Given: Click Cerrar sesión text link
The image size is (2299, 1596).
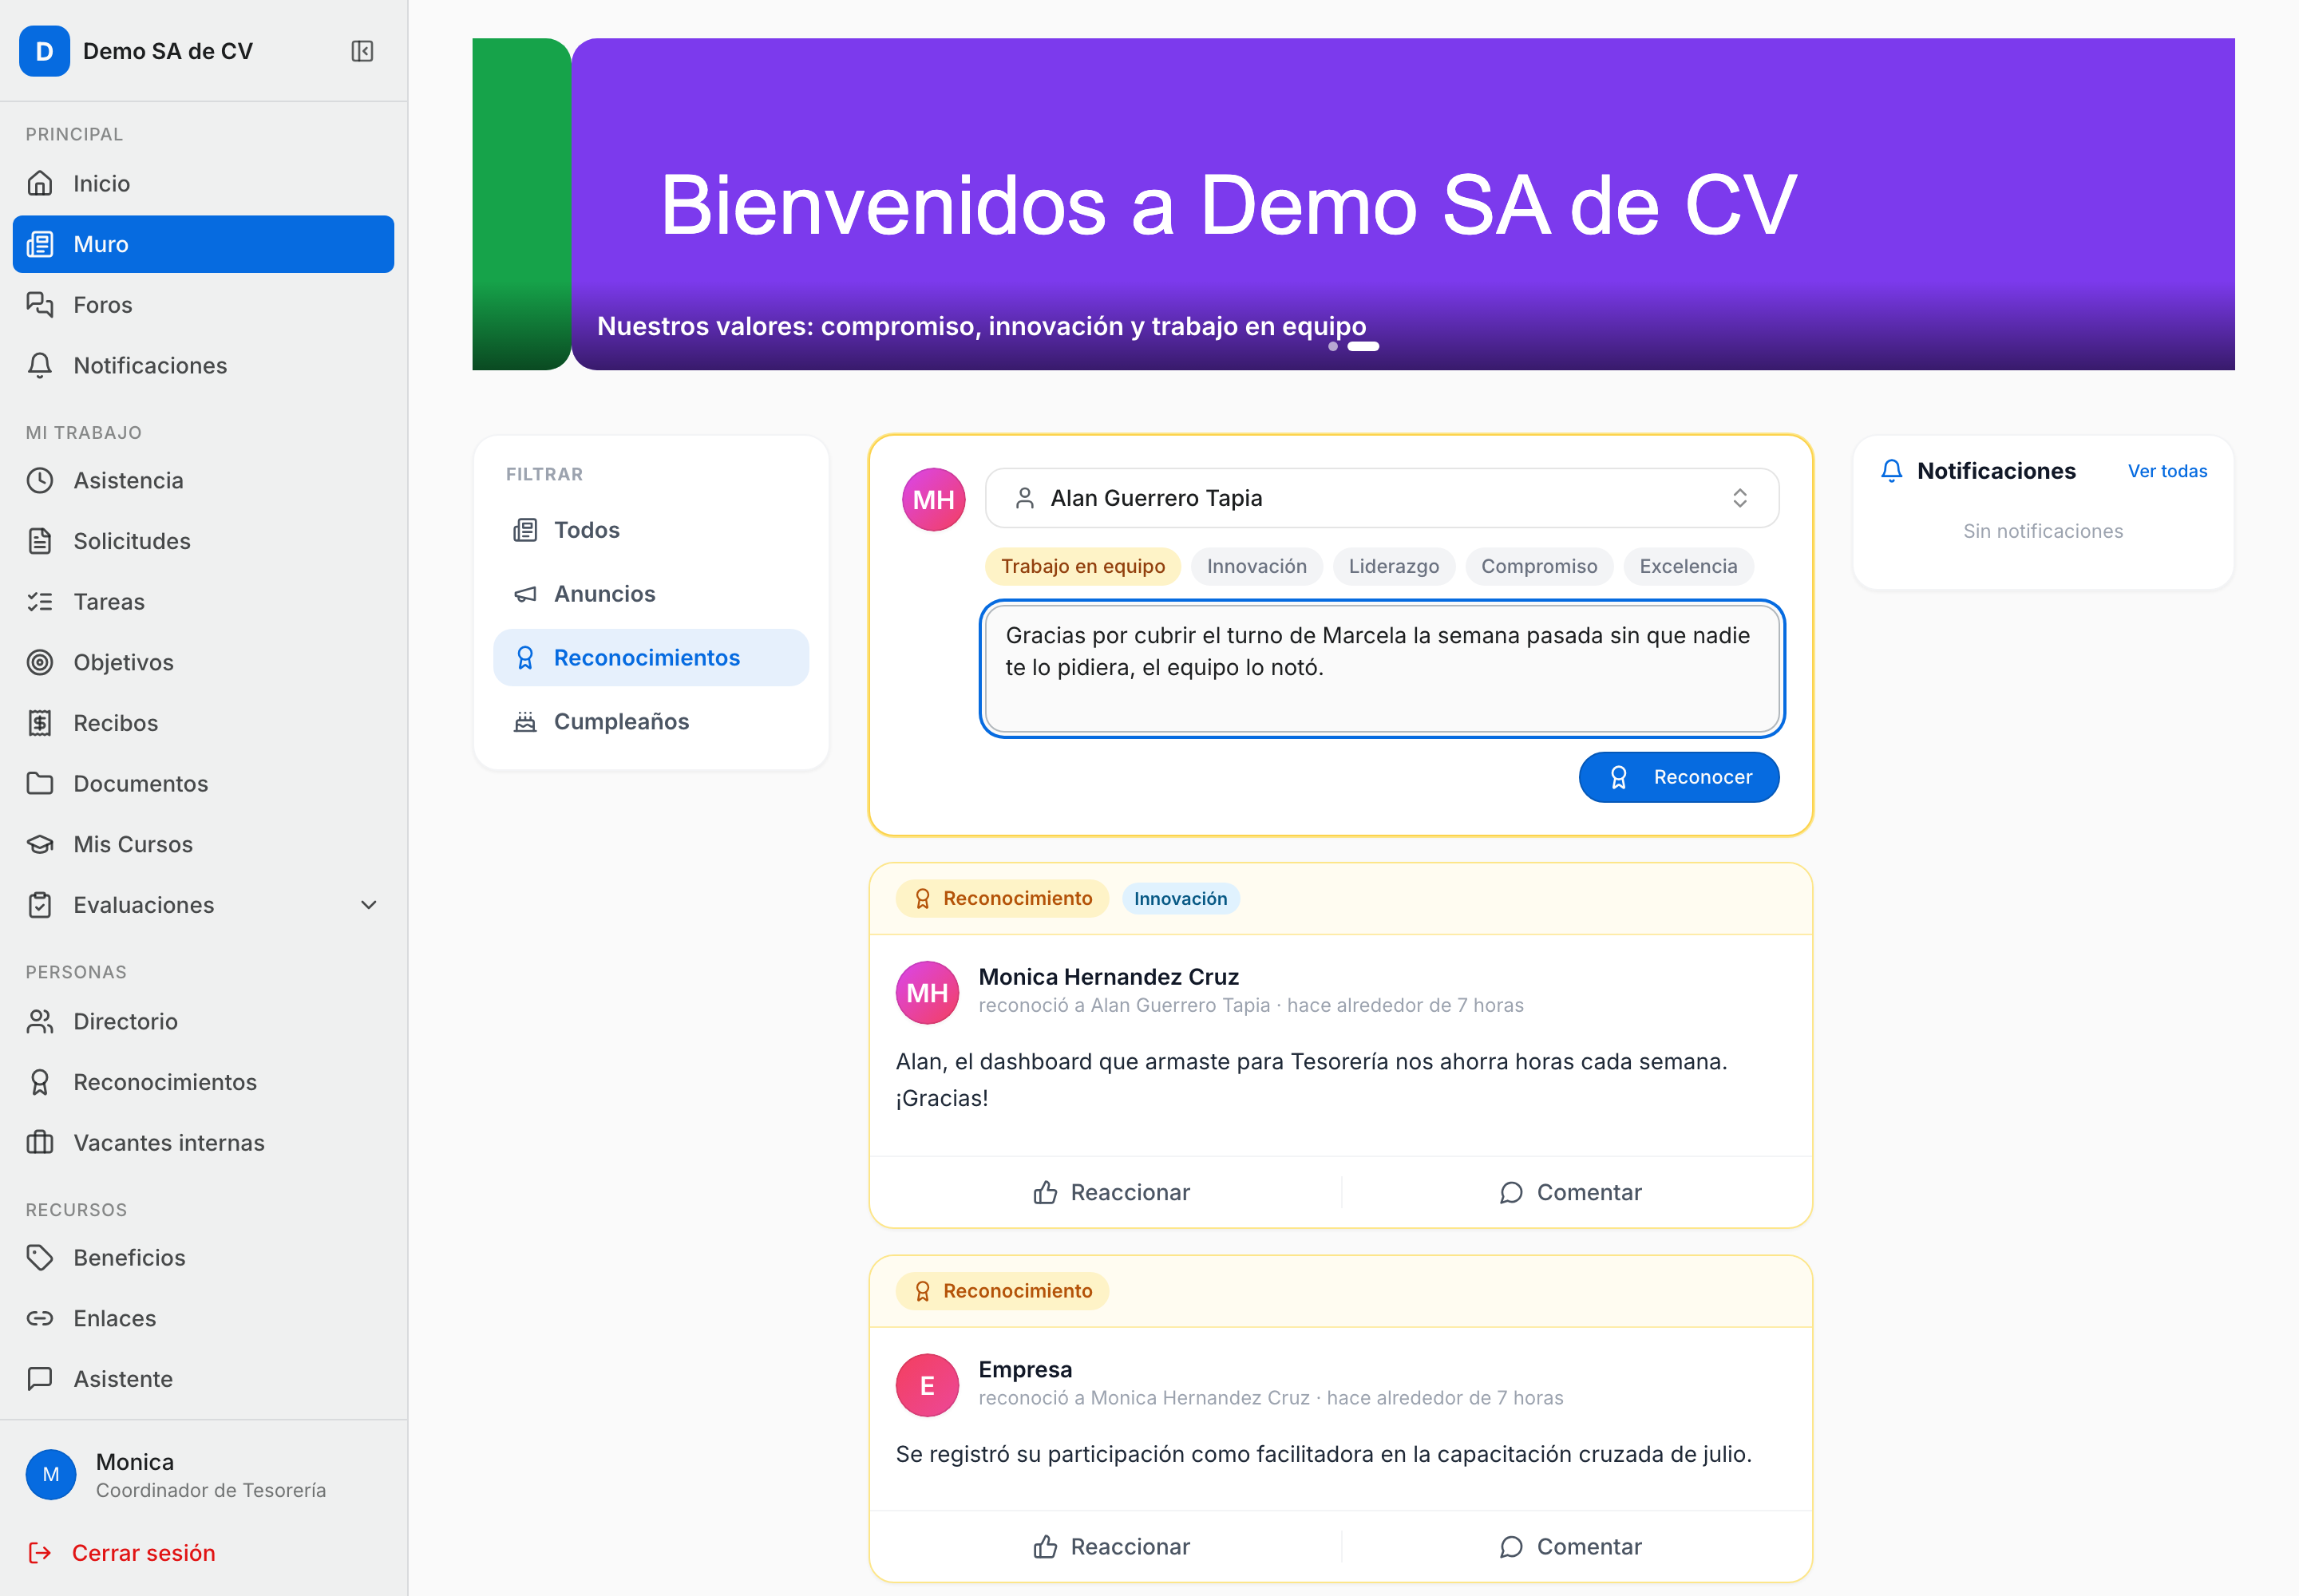Looking at the screenshot, I should [144, 1553].
